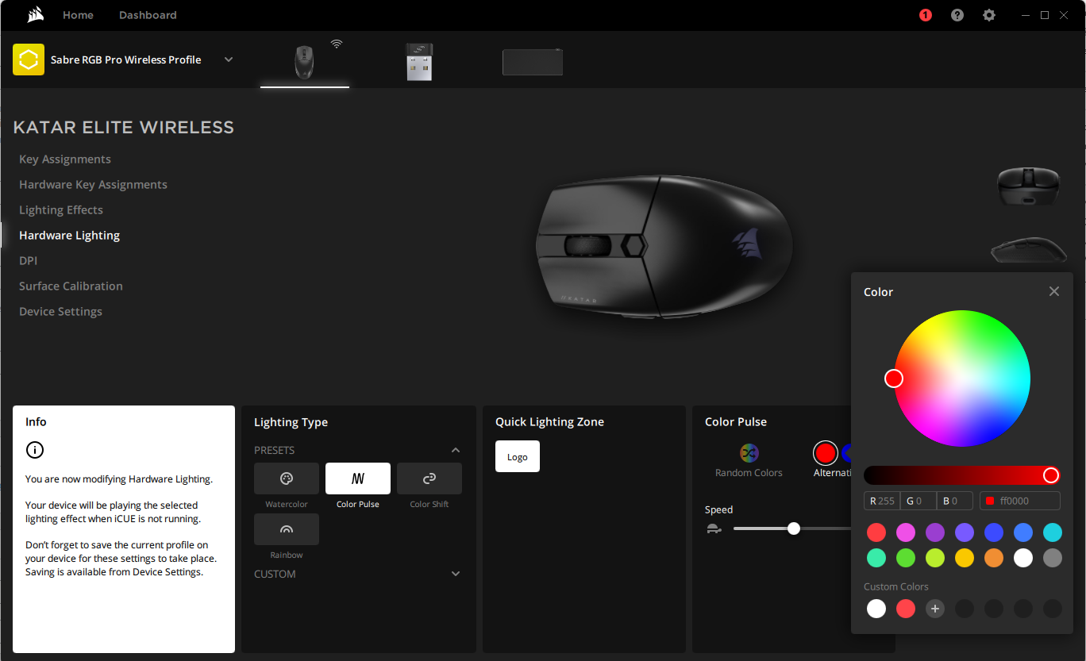1086x661 pixels.
Task: Click the color wheel selector handle
Action: click(894, 379)
